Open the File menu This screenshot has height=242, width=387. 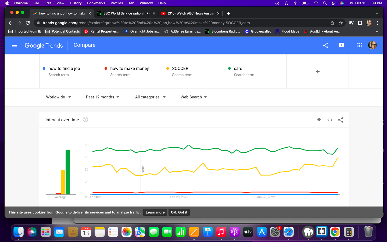click(x=36, y=3)
